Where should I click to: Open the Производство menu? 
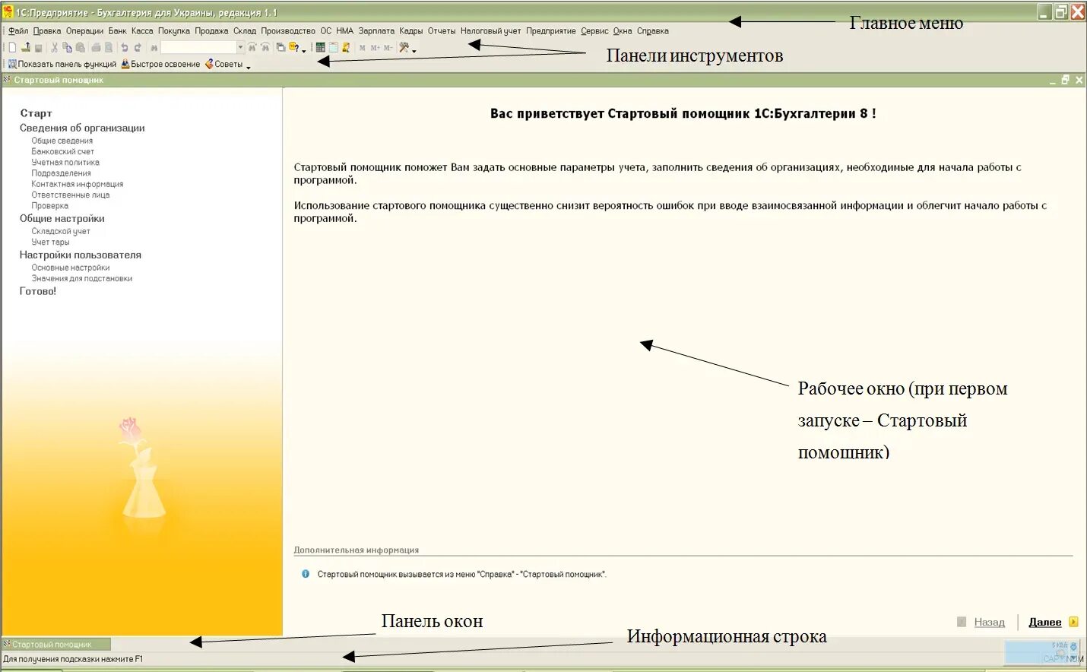[x=288, y=31]
